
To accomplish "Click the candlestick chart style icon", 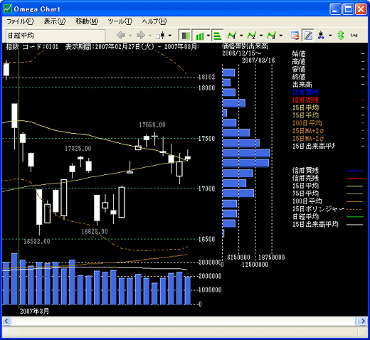I will (161, 36).
